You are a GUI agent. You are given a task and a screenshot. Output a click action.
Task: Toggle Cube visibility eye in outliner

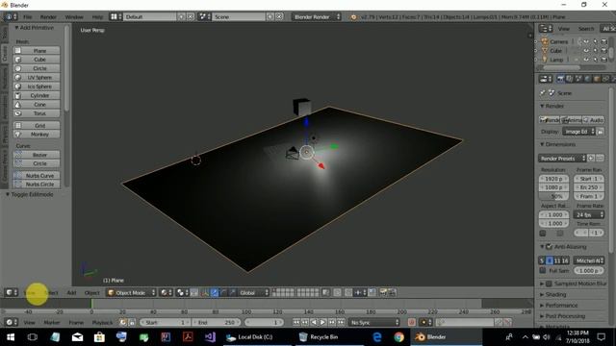[x=586, y=51]
